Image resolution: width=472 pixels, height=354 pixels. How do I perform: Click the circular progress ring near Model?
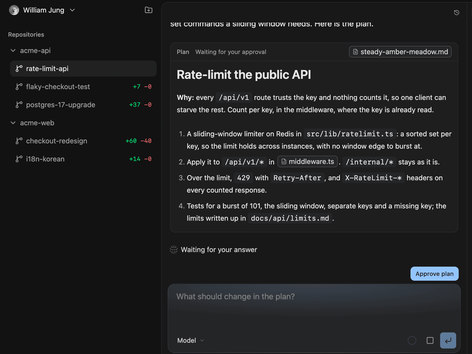[x=412, y=340]
